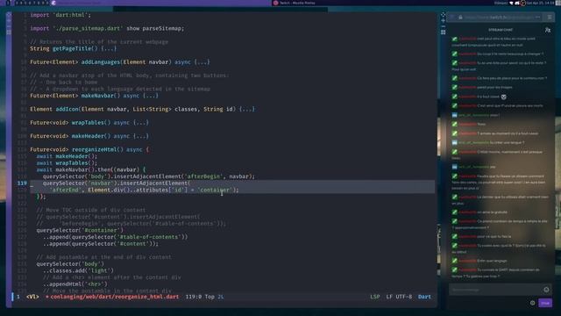Viewport: 561px width, 316px height.
Task: Open the chat users list icon
Action: pos(548,30)
